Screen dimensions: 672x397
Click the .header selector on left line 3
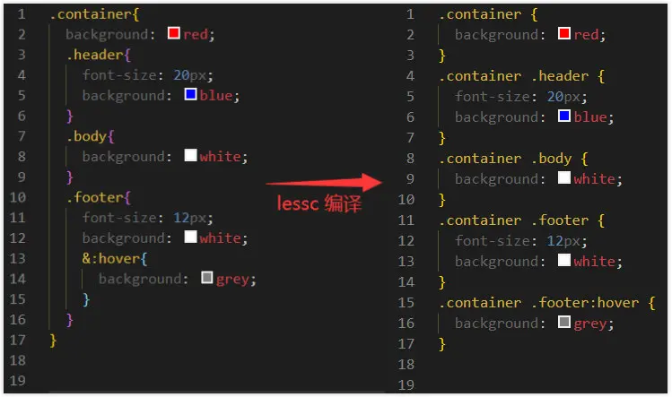[95, 55]
